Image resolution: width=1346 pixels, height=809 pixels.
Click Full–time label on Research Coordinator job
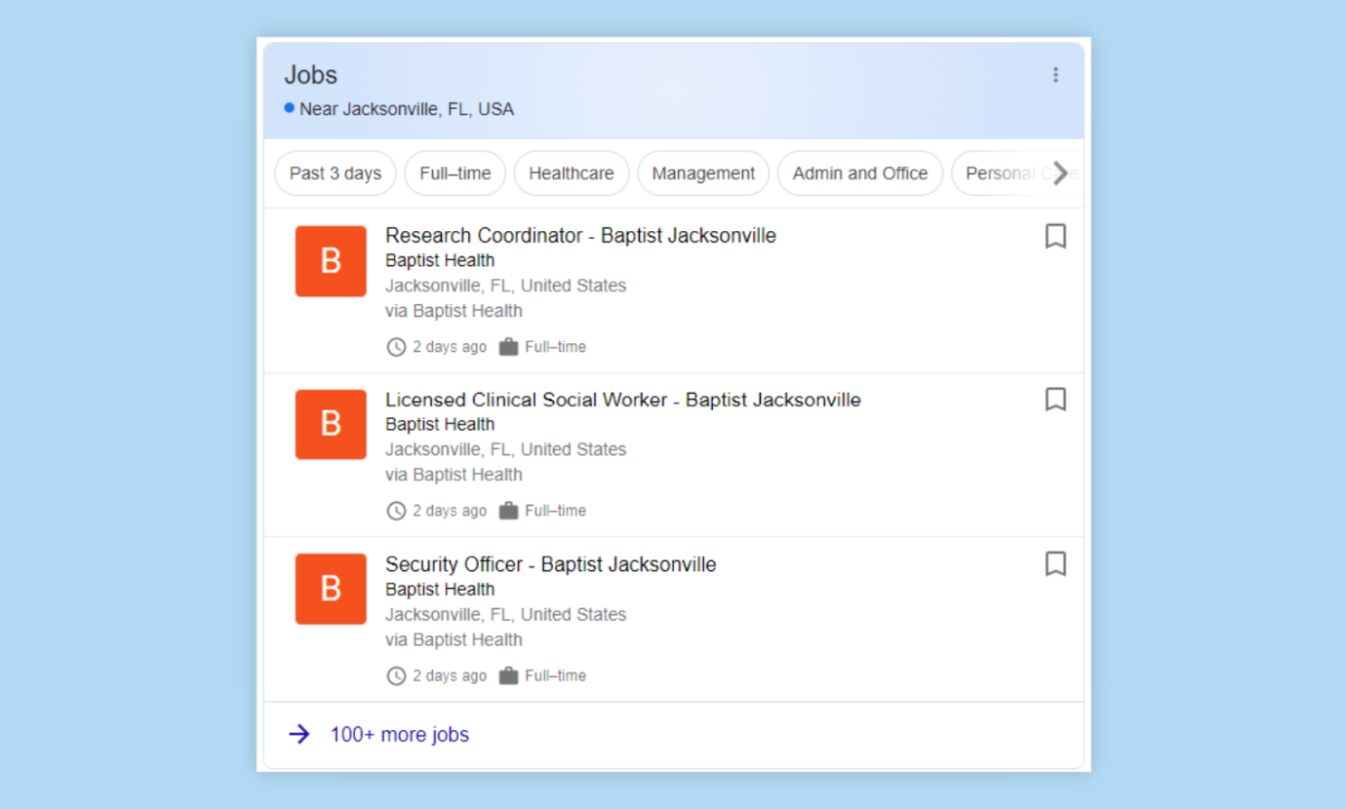(x=556, y=347)
